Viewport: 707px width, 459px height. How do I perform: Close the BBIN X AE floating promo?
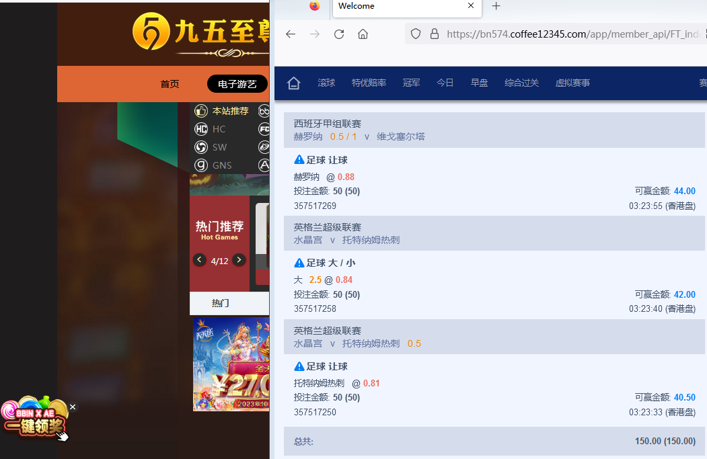point(73,407)
